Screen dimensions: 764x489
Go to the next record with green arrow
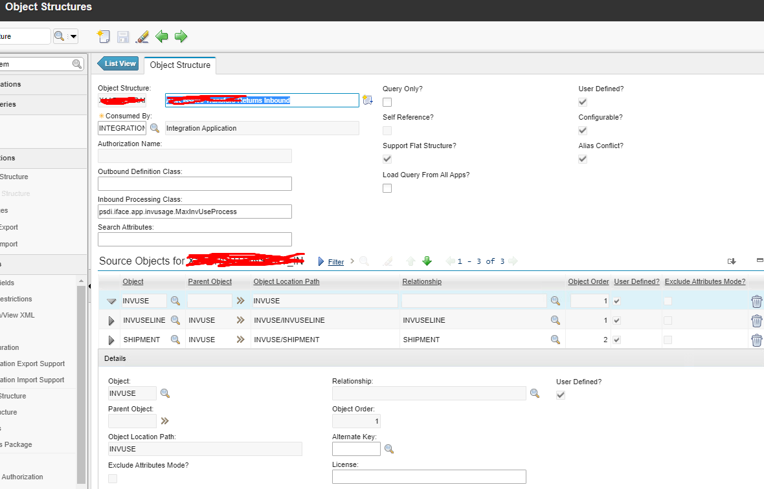click(x=181, y=36)
